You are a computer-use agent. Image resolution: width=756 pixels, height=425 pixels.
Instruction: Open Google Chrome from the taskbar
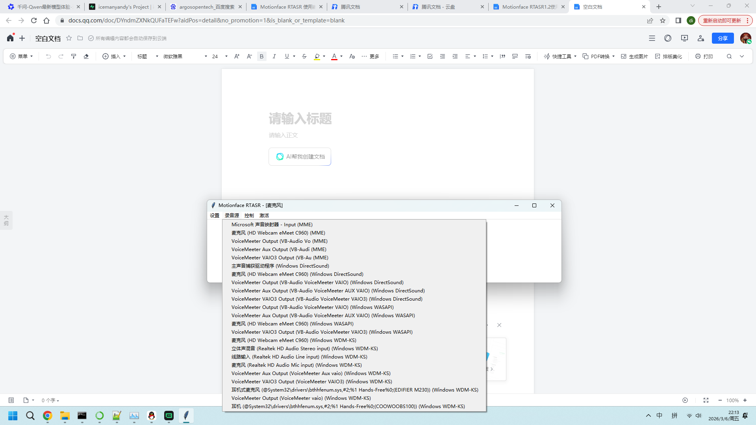pyautogui.click(x=48, y=416)
